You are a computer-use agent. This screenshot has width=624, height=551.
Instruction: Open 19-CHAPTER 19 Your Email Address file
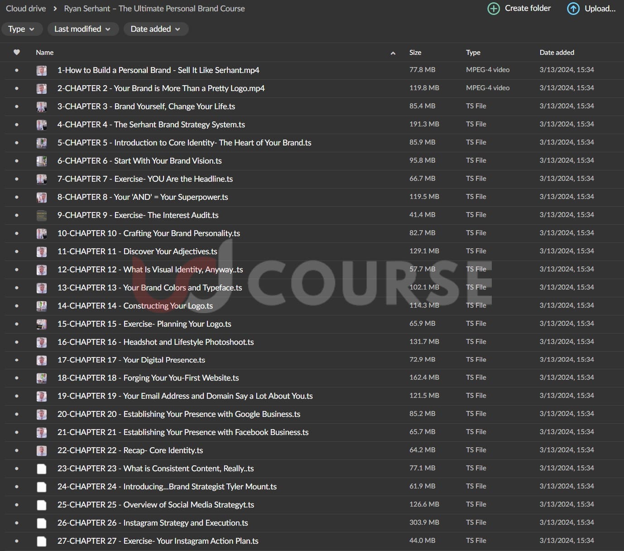185,396
